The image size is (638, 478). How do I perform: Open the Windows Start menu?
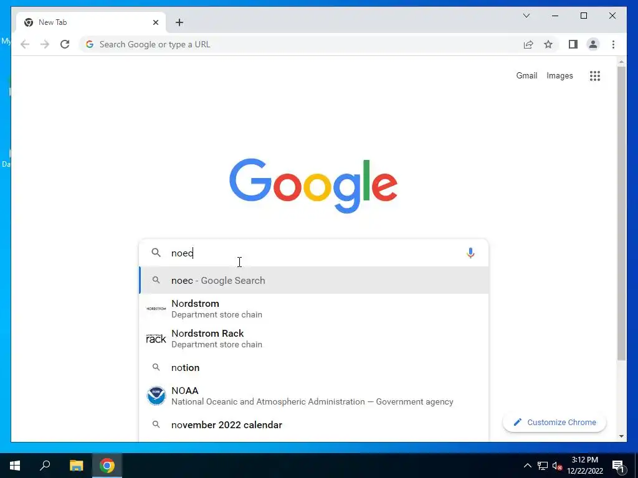[15, 466]
